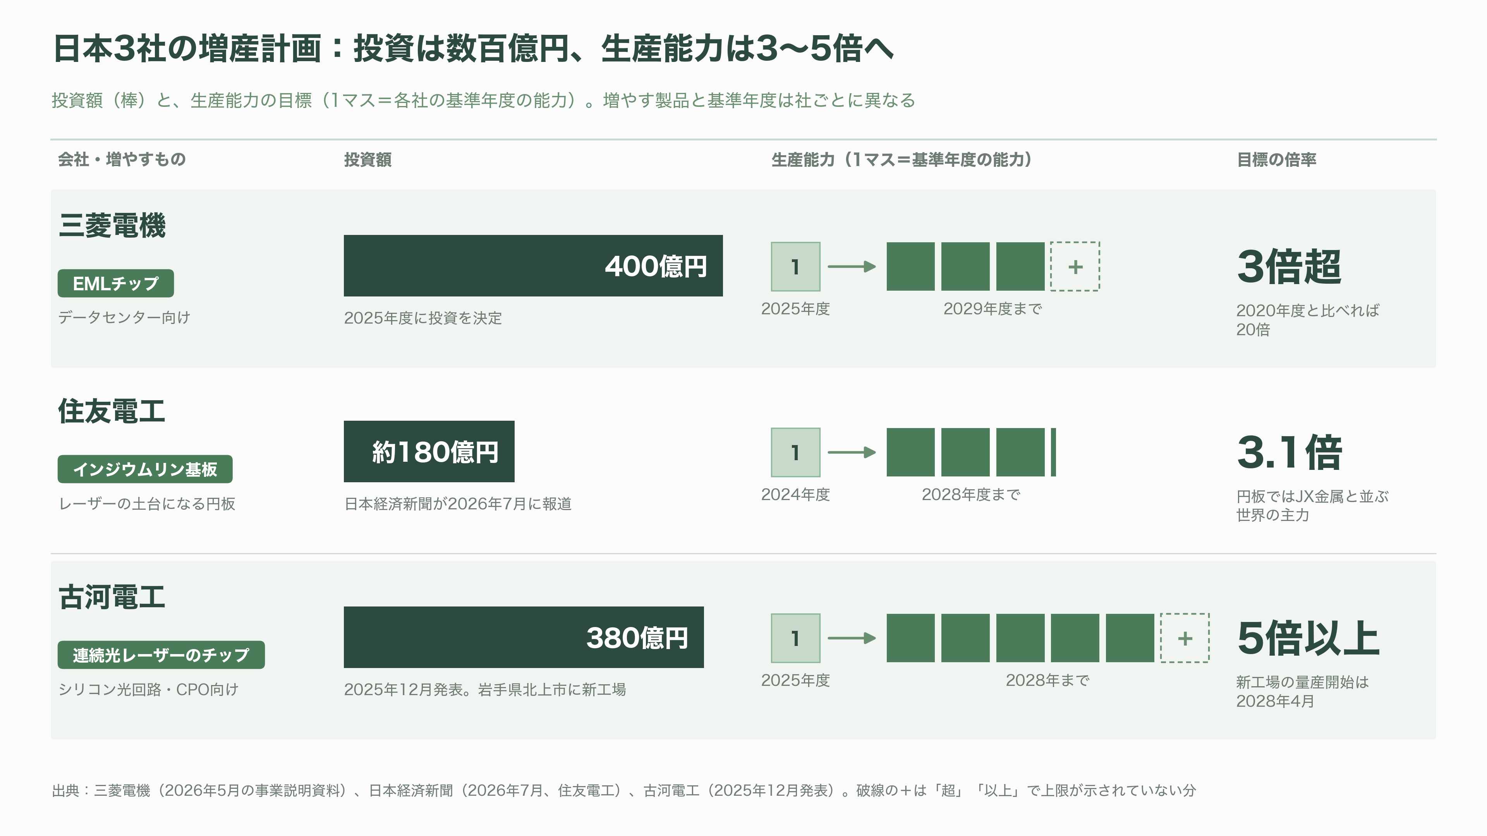Click the subtitle starting with 投資額（棒）と
This screenshot has height=836, width=1487.
click(484, 100)
